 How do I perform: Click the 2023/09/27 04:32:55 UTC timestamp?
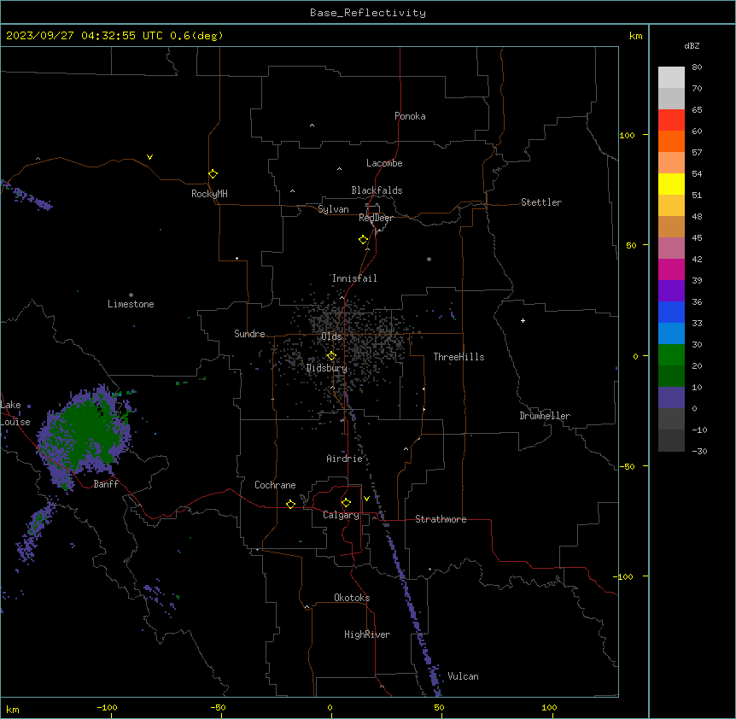point(85,36)
